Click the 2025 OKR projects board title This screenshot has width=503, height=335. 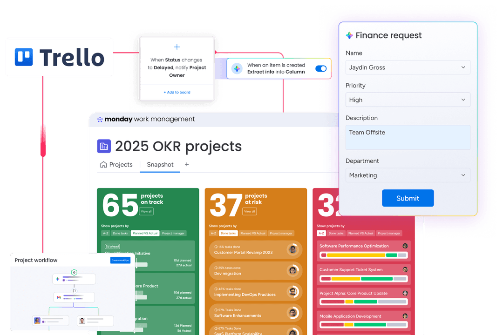click(178, 146)
